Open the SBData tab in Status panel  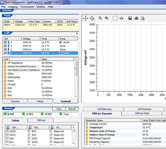click(41, 120)
